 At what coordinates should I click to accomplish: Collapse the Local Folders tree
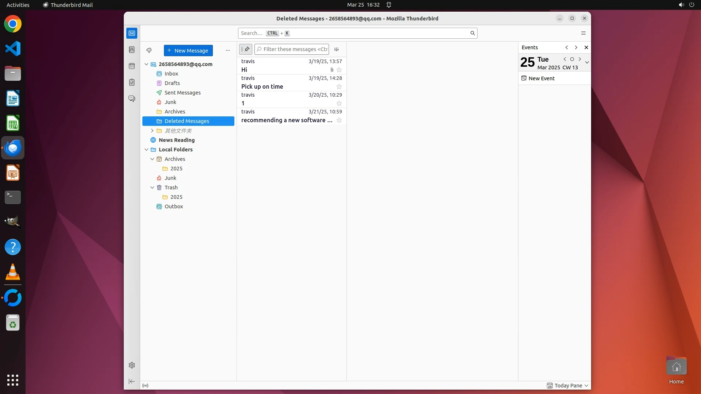(146, 150)
